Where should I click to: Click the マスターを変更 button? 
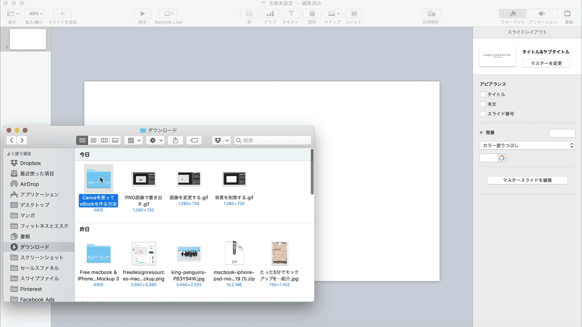(x=547, y=63)
